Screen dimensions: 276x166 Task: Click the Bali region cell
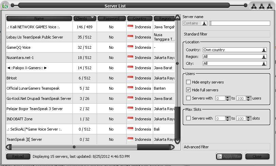(x=164, y=129)
